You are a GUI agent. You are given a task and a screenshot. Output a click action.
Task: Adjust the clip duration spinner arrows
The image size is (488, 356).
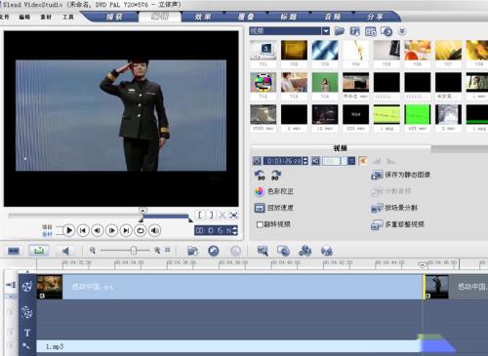pos(305,161)
